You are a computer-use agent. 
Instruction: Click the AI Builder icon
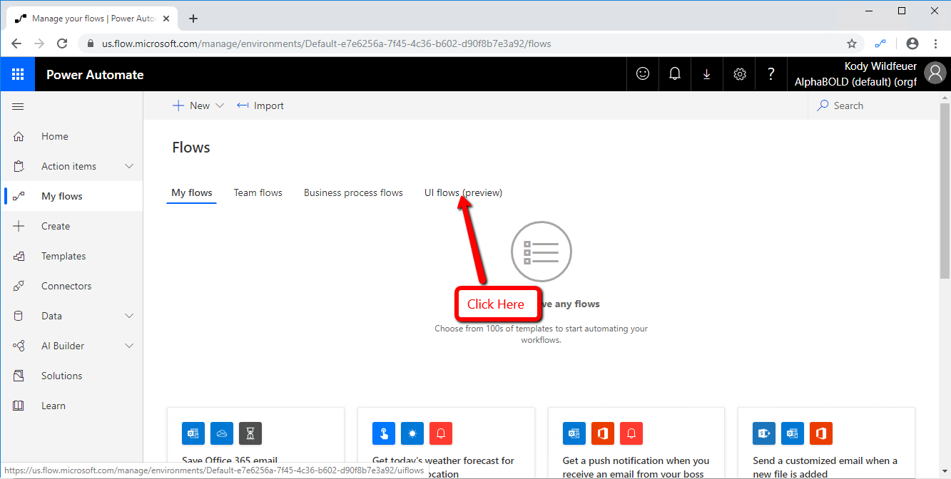click(x=19, y=346)
